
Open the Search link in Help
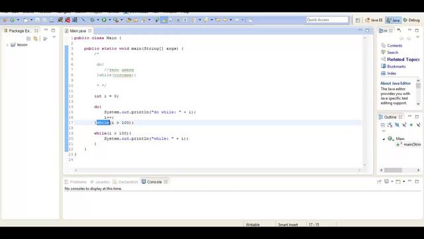pyautogui.click(x=392, y=52)
